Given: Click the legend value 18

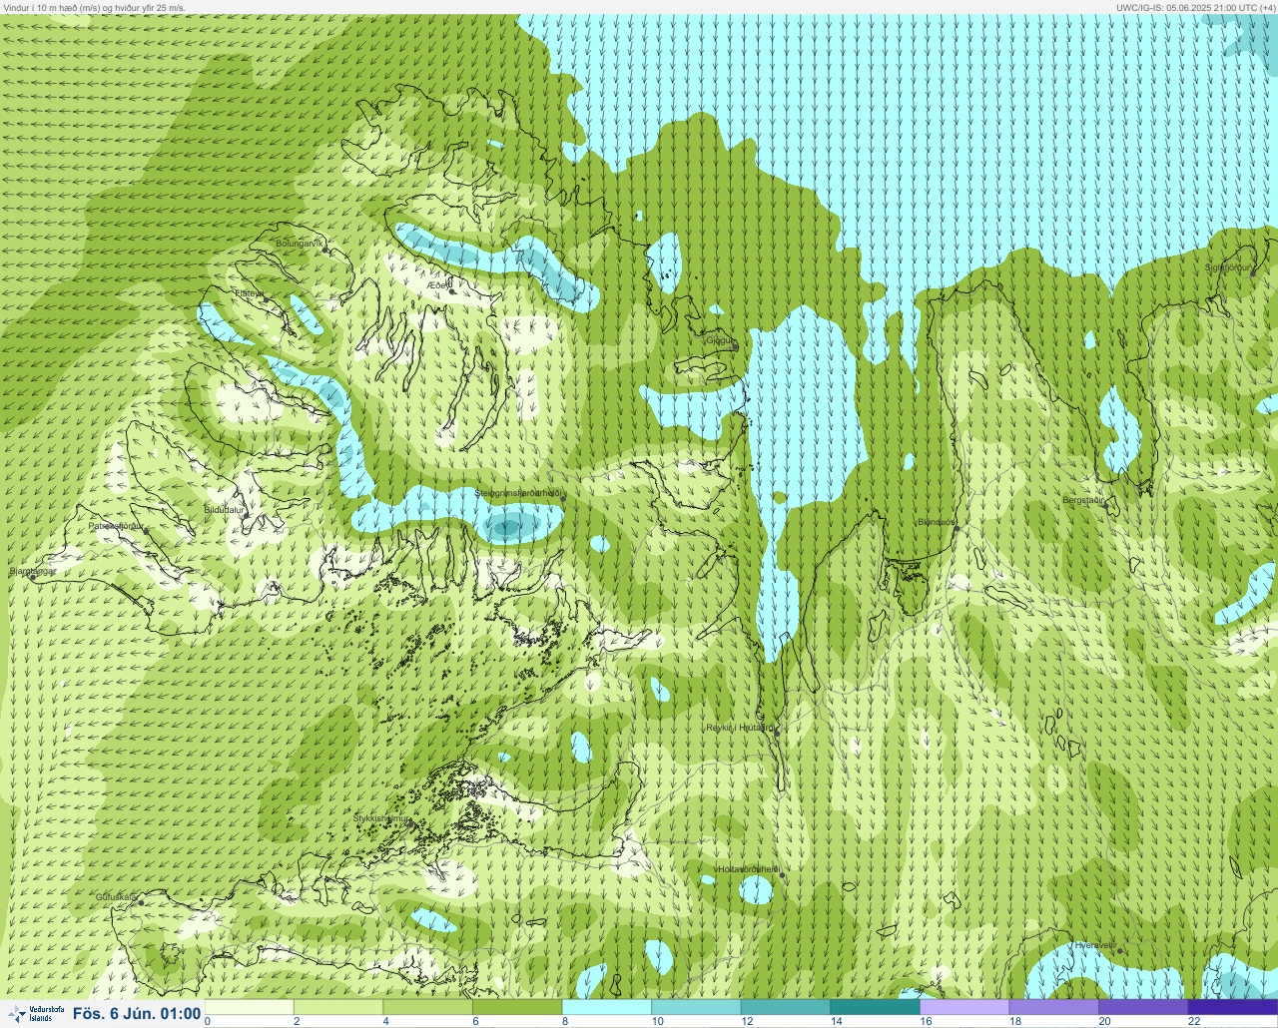Looking at the screenshot, I should point(1014,1021).
